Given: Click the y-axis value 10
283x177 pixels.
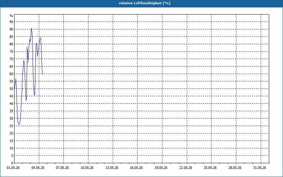Looking at the screenshot, I should click(11, 148).
